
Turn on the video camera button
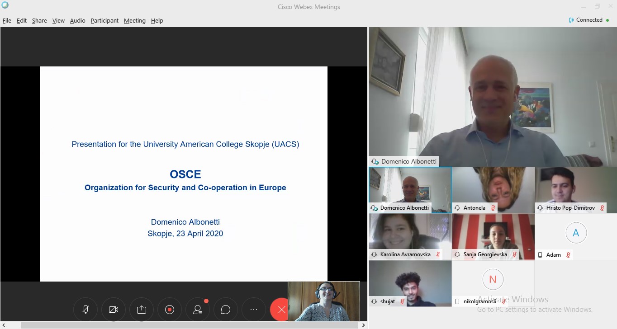tap(114, 310)
